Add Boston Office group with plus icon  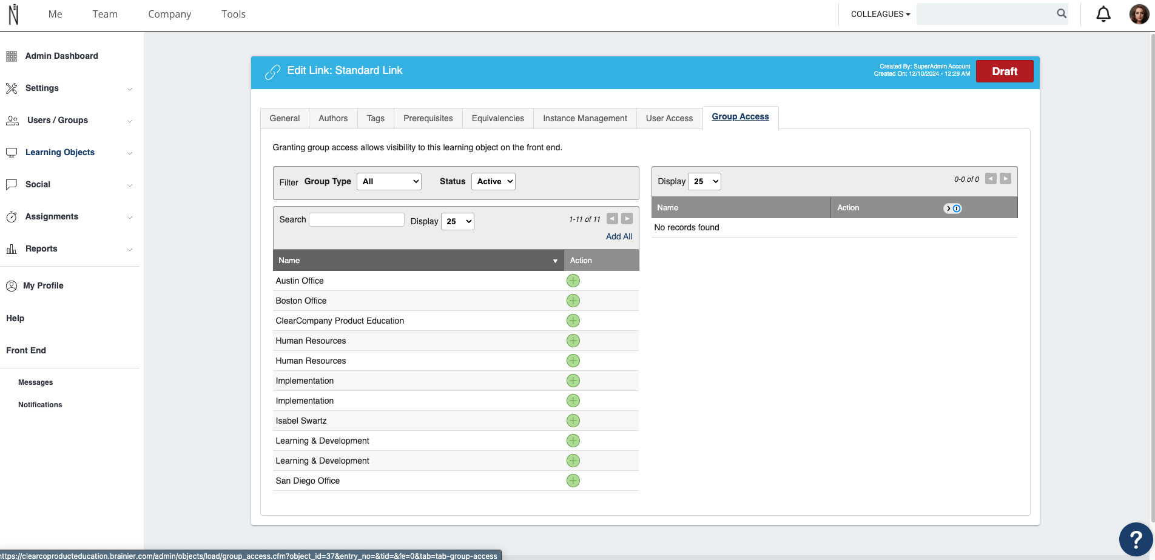(573, 301)
